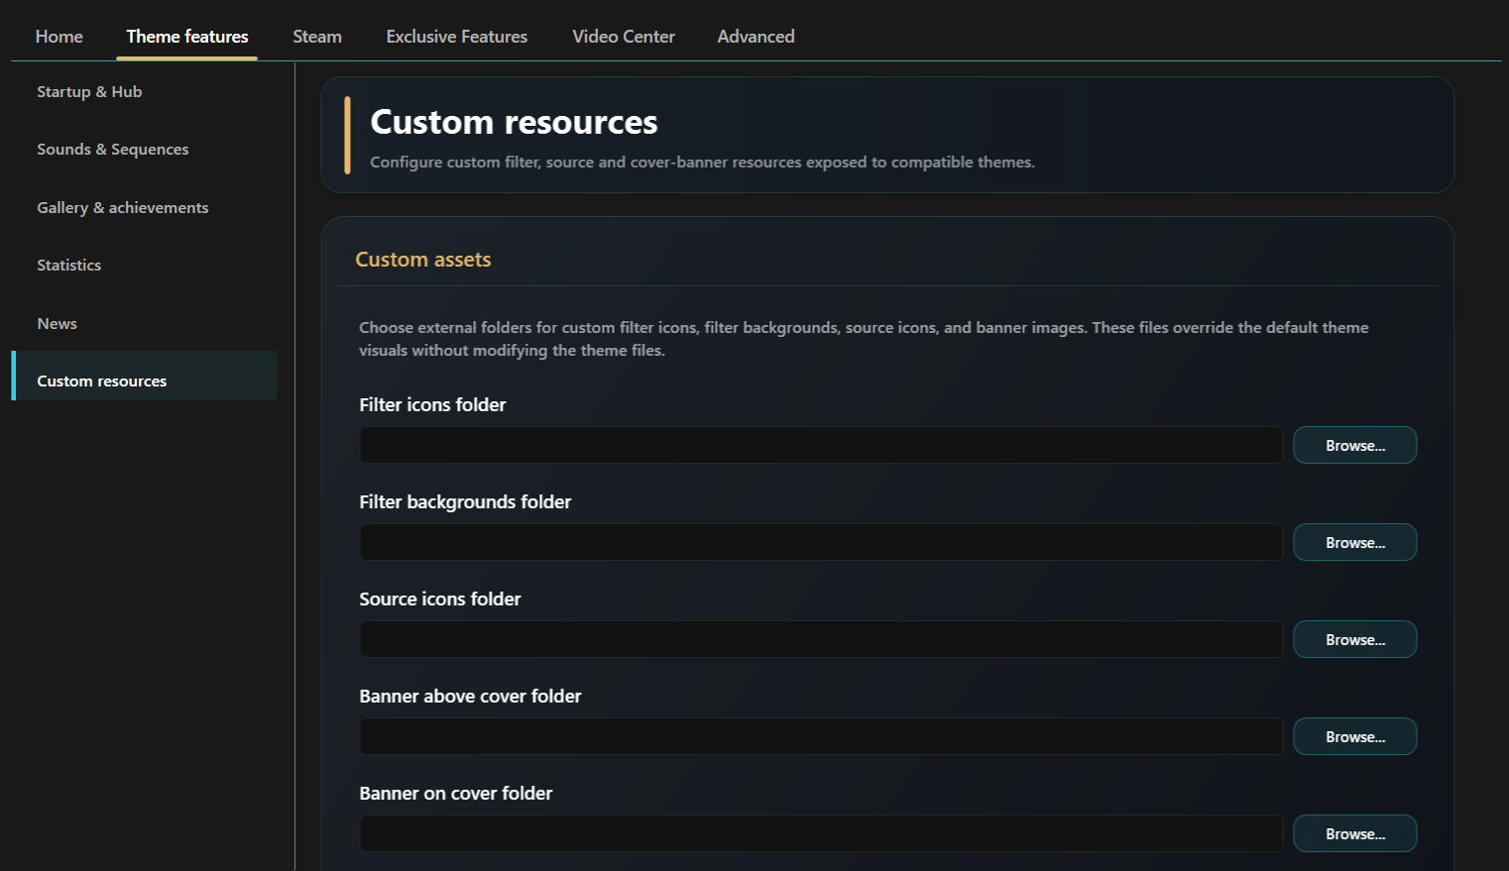Open the Exclusive Features tab
1509x871 pixels.
click(457, 37)
